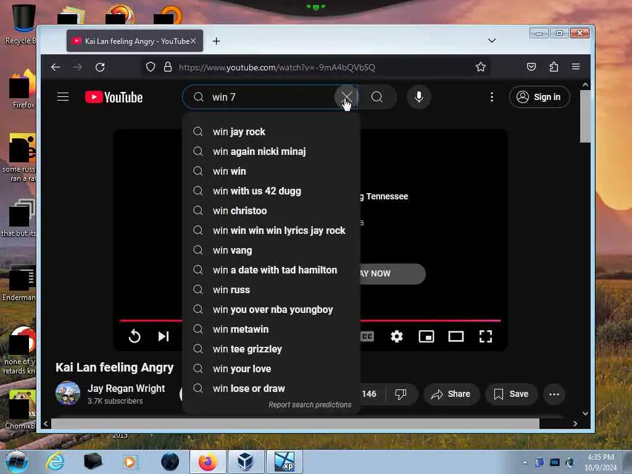Click Report search predictions link
Image resolution: width=632 pixels, height=474 pixels.
(x=310, y=405)
